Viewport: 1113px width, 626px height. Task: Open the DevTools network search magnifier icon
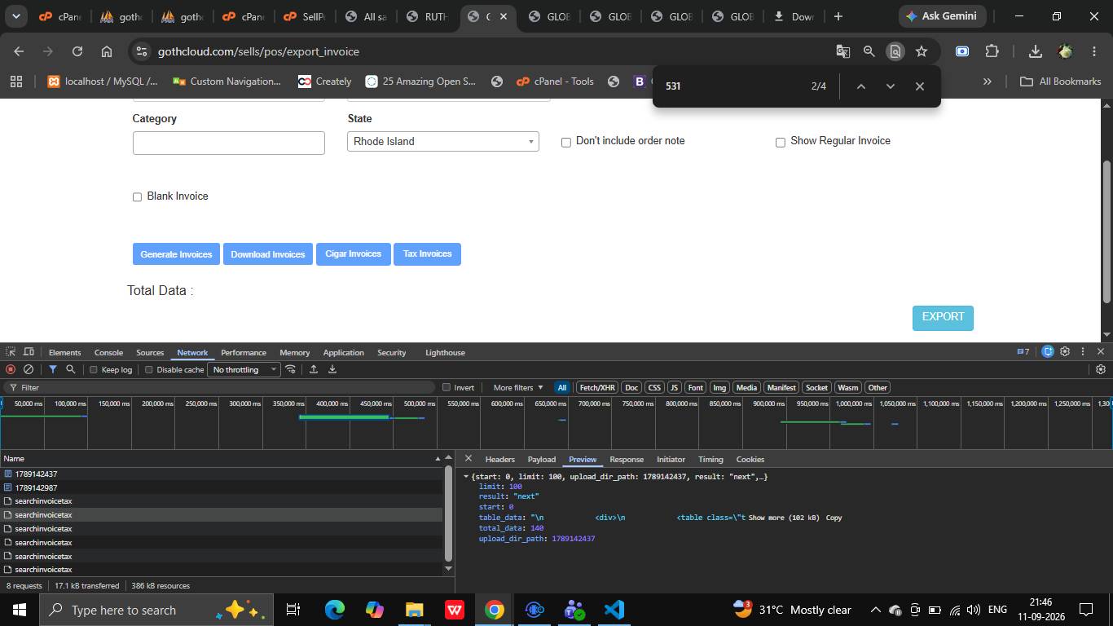71,369
